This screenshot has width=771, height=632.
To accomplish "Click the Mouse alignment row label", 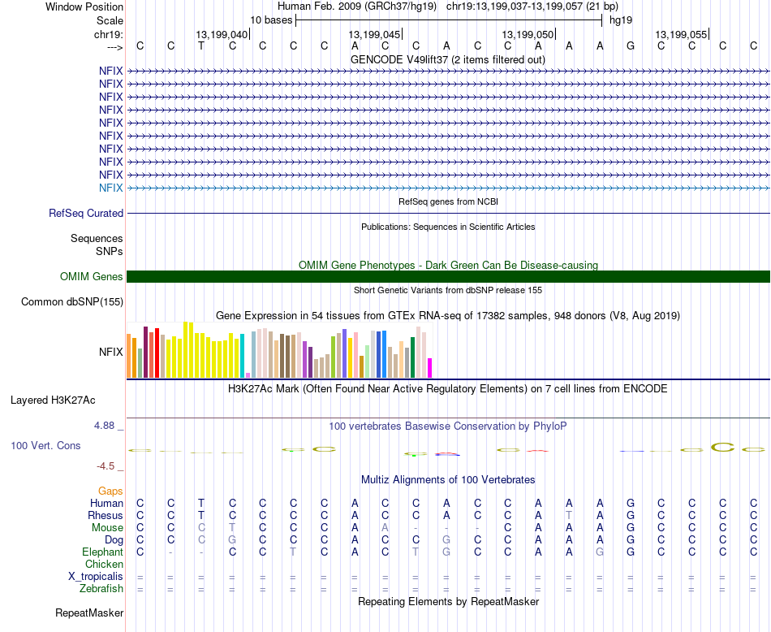I will pyautogui.click(x=107, y=528).
